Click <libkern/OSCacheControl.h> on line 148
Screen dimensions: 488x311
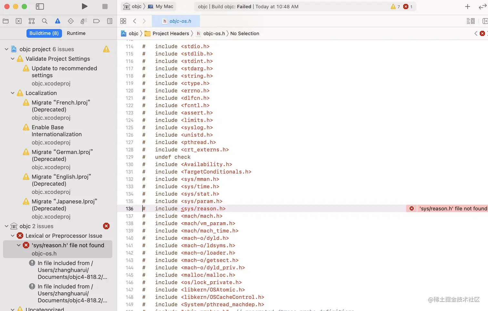[223, 297]
